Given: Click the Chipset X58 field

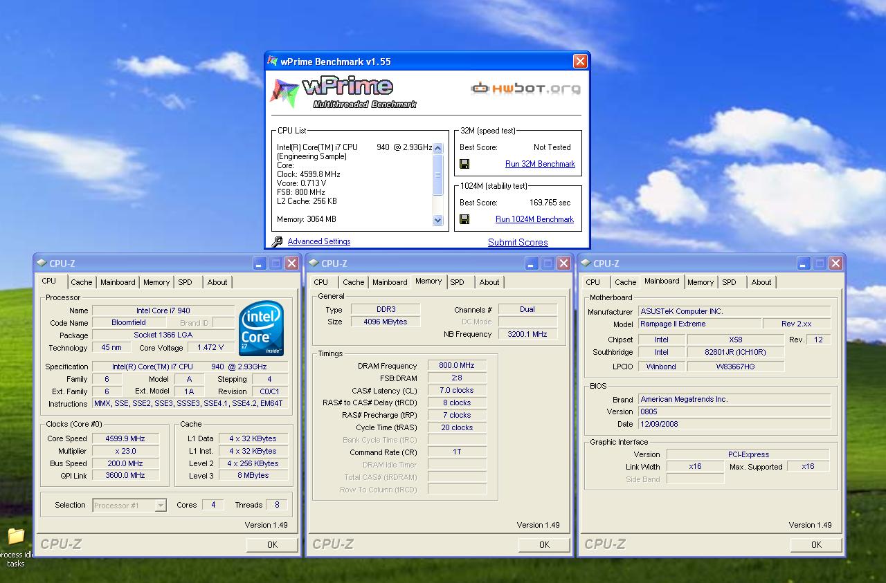Looking at the screenshot, I should (x=735, y=340).
